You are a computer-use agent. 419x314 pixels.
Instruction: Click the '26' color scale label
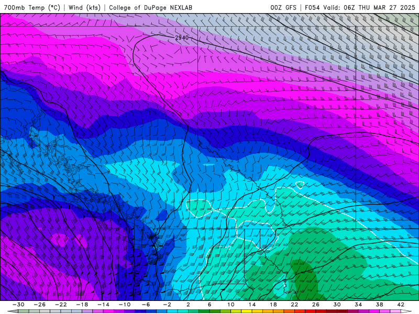316,305
